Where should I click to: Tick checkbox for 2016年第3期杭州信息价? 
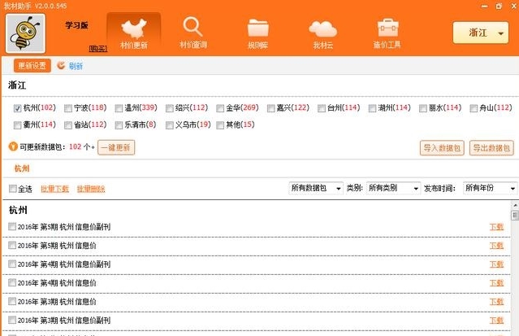coord(12,301)
